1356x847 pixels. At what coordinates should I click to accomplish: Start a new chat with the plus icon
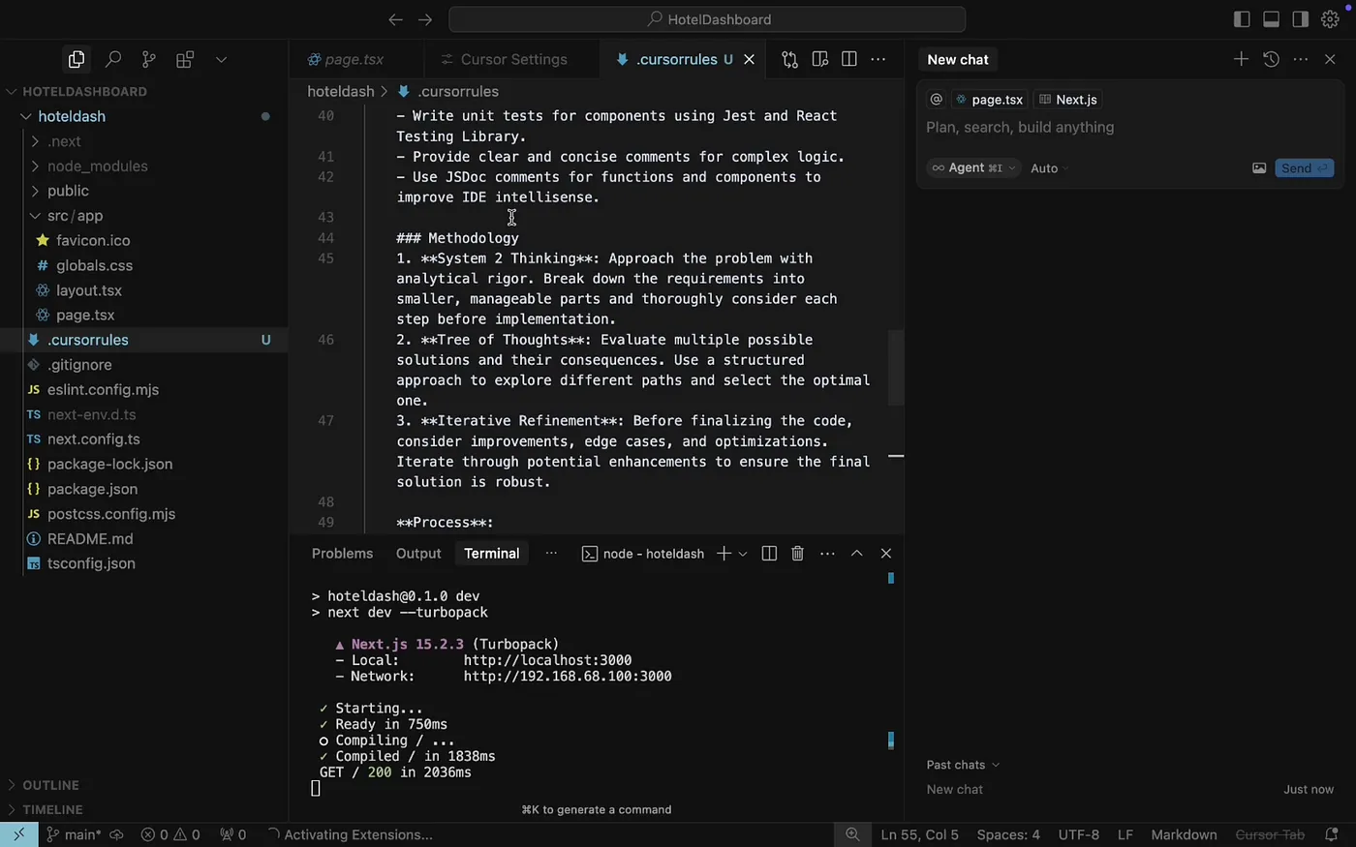pos(1241,59)
